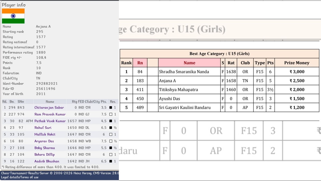Open Rahul Suri player link

pos(43,128)
